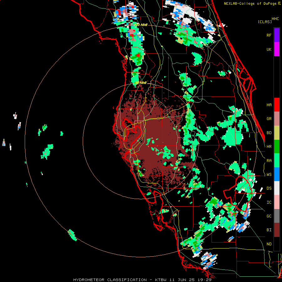Image resolution: width=282 pixels, height=282 pixels.
Task: Click the IC pink legend swatch
Action: click(x=277, y=202)
